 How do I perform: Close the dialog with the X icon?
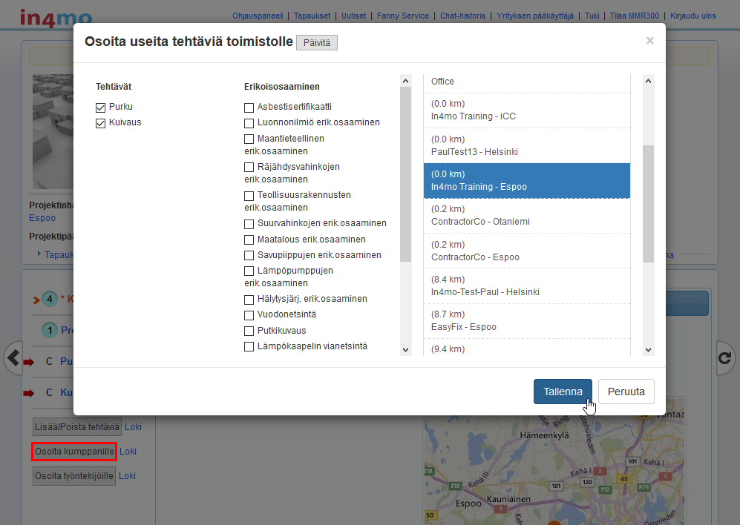click(x=649, y=41)
